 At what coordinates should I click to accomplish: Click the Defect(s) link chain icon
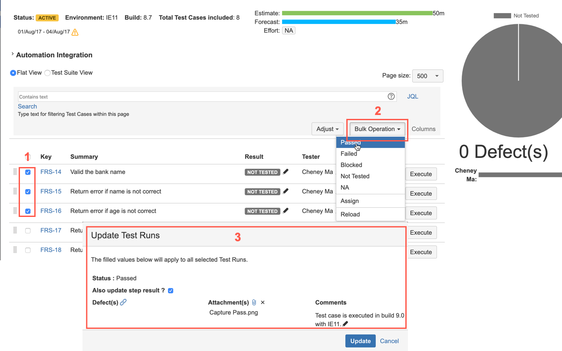click(123, 302)
